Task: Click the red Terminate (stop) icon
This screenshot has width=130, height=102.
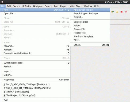Action: tap(121, 12)
